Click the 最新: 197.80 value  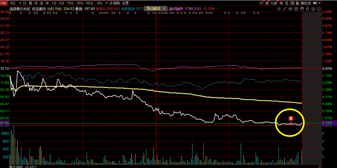coord(85,9)
